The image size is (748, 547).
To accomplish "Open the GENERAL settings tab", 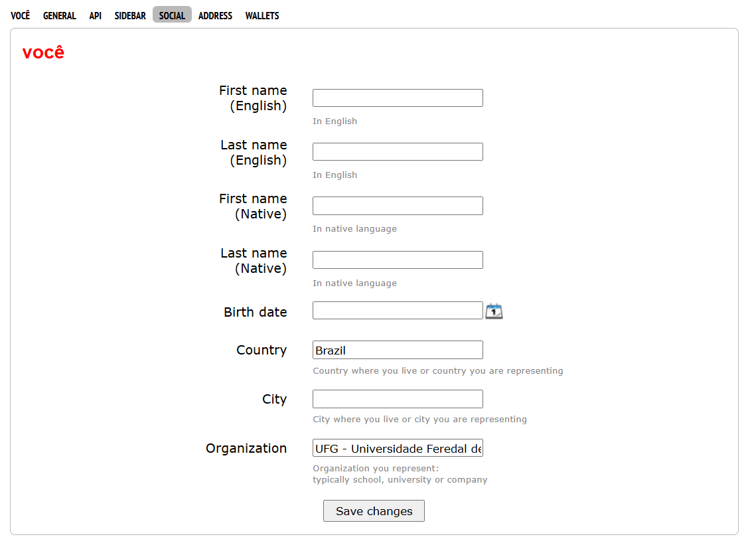I will point(60,15).
